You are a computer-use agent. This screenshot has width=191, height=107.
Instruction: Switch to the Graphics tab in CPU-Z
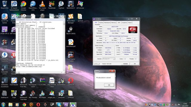124,23
